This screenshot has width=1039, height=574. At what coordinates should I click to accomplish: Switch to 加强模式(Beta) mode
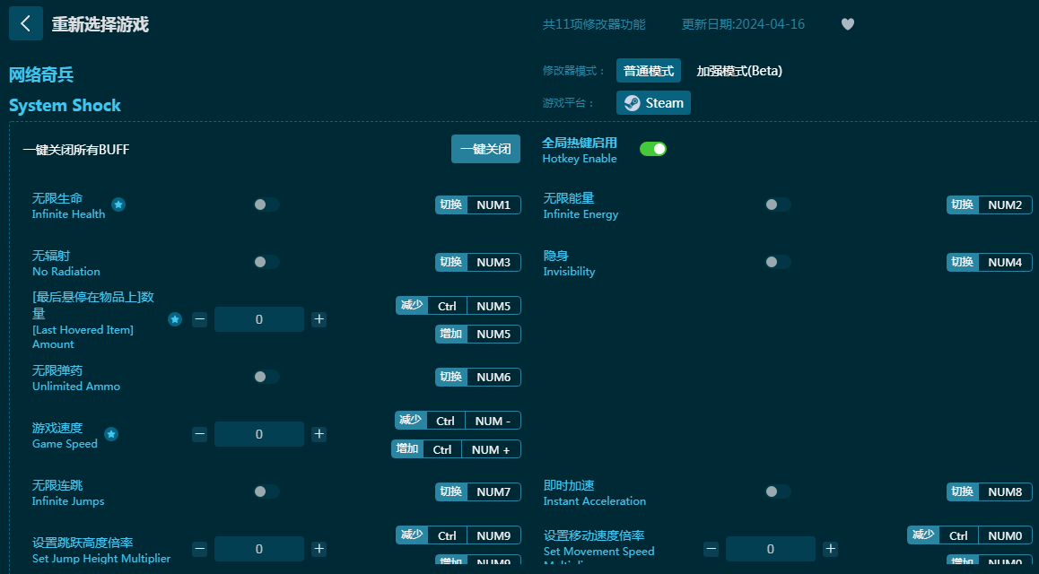pyautogui.click(x=739, y=71)
